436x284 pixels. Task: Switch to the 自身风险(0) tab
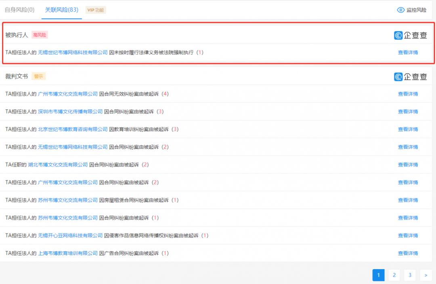[x=19, y=10]
